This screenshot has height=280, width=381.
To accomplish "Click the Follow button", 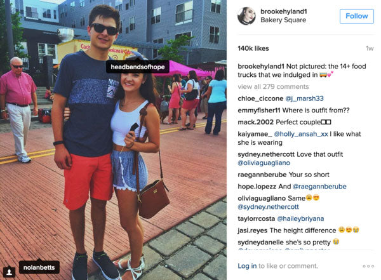I will click(356, 17).
